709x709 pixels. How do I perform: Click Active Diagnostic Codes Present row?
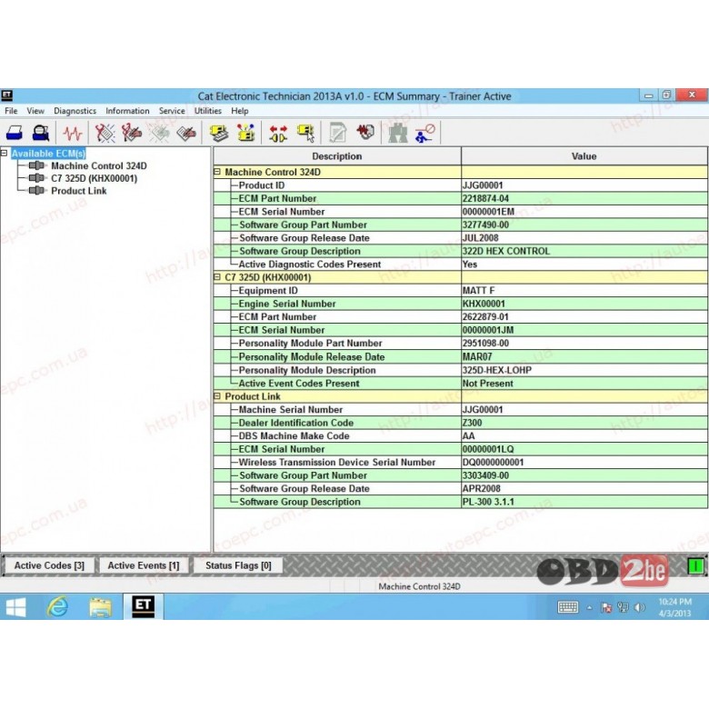click(x=460, y=265)
